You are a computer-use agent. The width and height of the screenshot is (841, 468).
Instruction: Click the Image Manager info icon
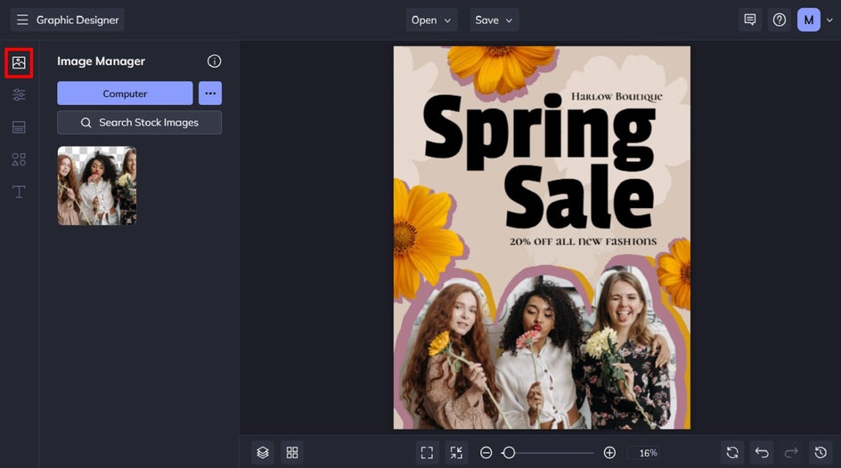coord(214,61)
